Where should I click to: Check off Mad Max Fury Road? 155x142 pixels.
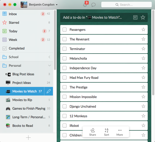[x=65, y=78]
